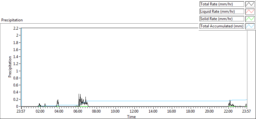This screenshot has width=256, height=119.
Task: Click the 2.2 maximum value on Y axis
Action: (17, 28)
